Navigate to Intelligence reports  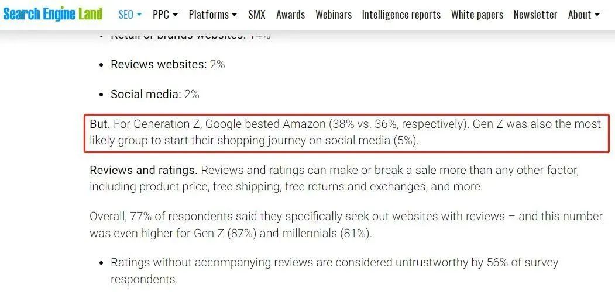[401, 15]
